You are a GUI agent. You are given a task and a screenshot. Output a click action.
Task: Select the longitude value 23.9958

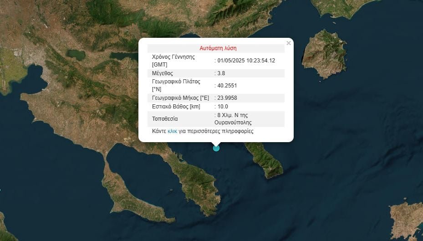point(227,98)
